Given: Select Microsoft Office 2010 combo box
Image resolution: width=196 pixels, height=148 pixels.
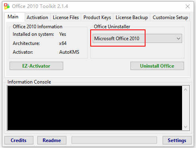Looking at the screenshot, I should [x=137, y=39].
